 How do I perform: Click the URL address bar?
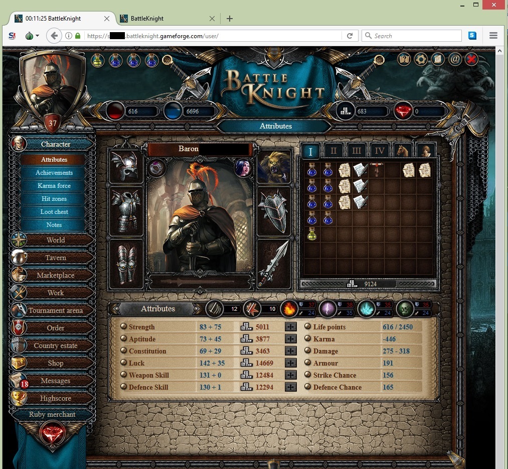[x=212, y=36]
